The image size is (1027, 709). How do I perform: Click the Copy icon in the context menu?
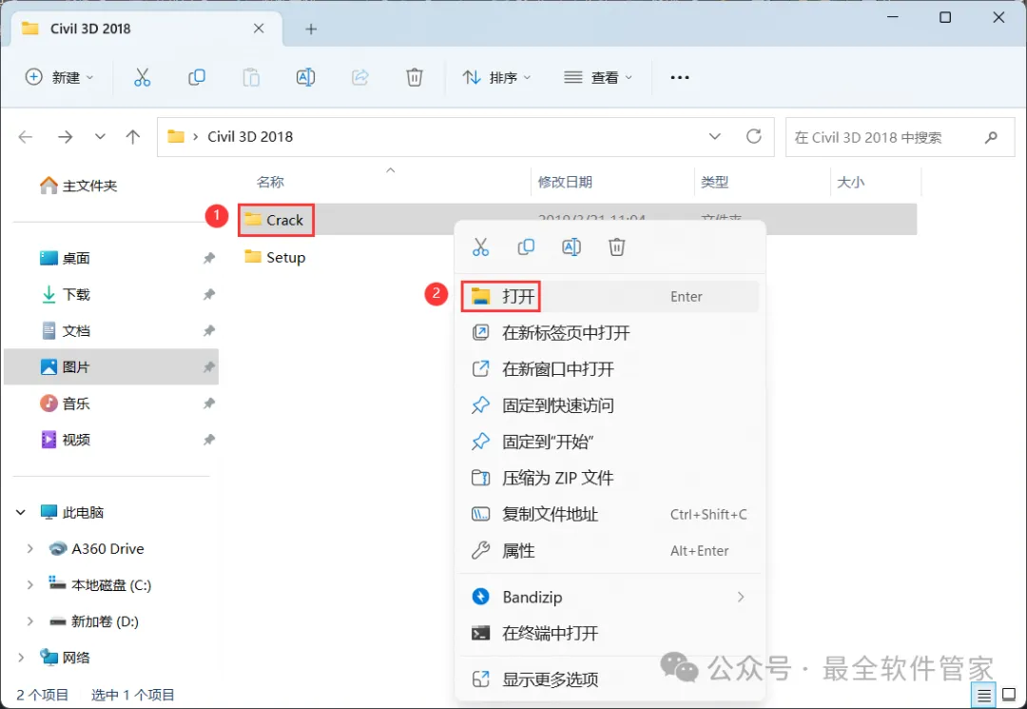pos(526,247)
